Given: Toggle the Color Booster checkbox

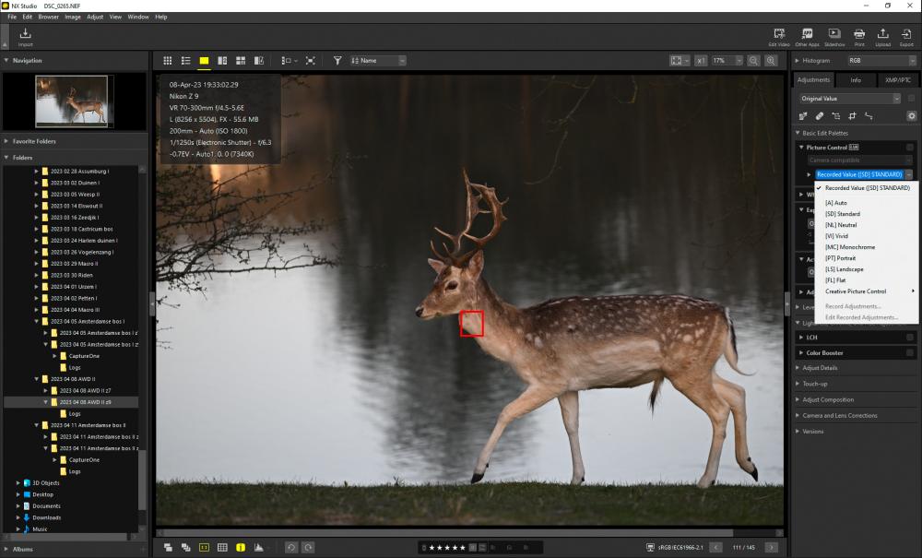Looking at the screenshot, I should pyautogui.click(x=910, y=353).
